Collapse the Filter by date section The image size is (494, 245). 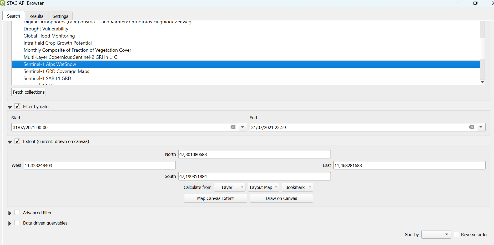click(10, 107)
